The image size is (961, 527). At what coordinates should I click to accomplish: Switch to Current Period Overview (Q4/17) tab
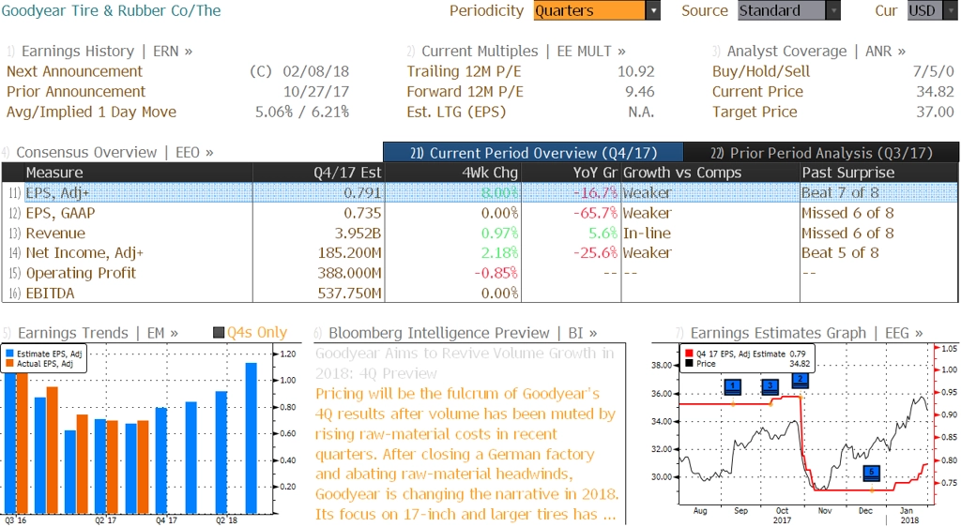coord(533,153)
